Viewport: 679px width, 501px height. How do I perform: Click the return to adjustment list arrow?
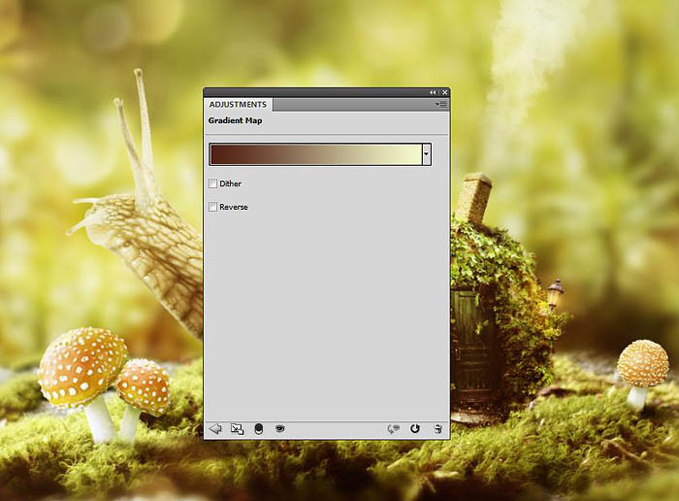pyautogui.click(x=215, y=428)
